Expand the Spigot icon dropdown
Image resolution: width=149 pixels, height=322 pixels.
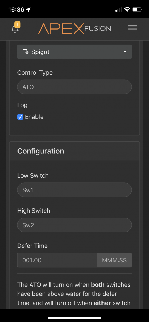[74, 52]
